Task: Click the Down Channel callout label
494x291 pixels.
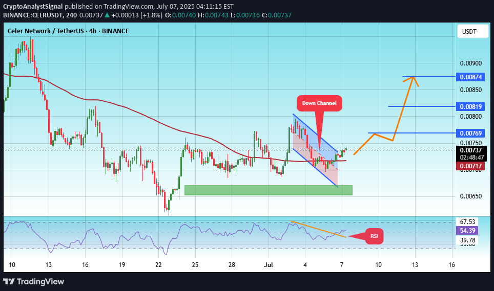Action: pos(319,103)
